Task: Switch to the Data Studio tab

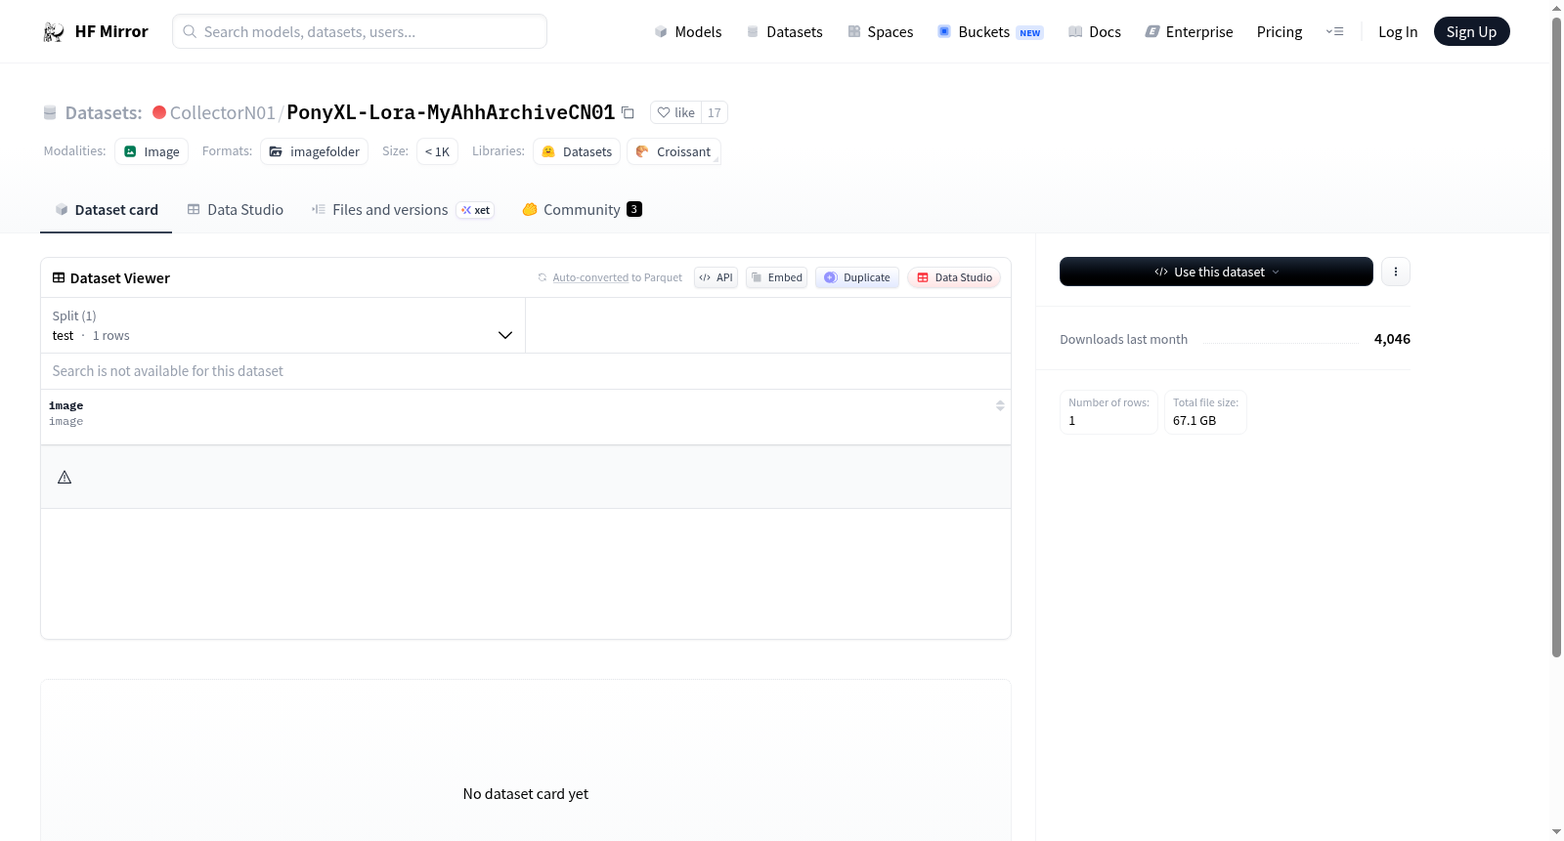Action: click(x=236, y=210)
